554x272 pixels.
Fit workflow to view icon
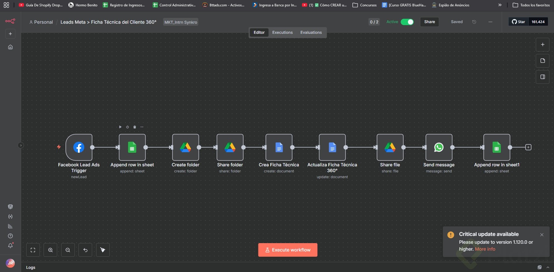point(33,250)
